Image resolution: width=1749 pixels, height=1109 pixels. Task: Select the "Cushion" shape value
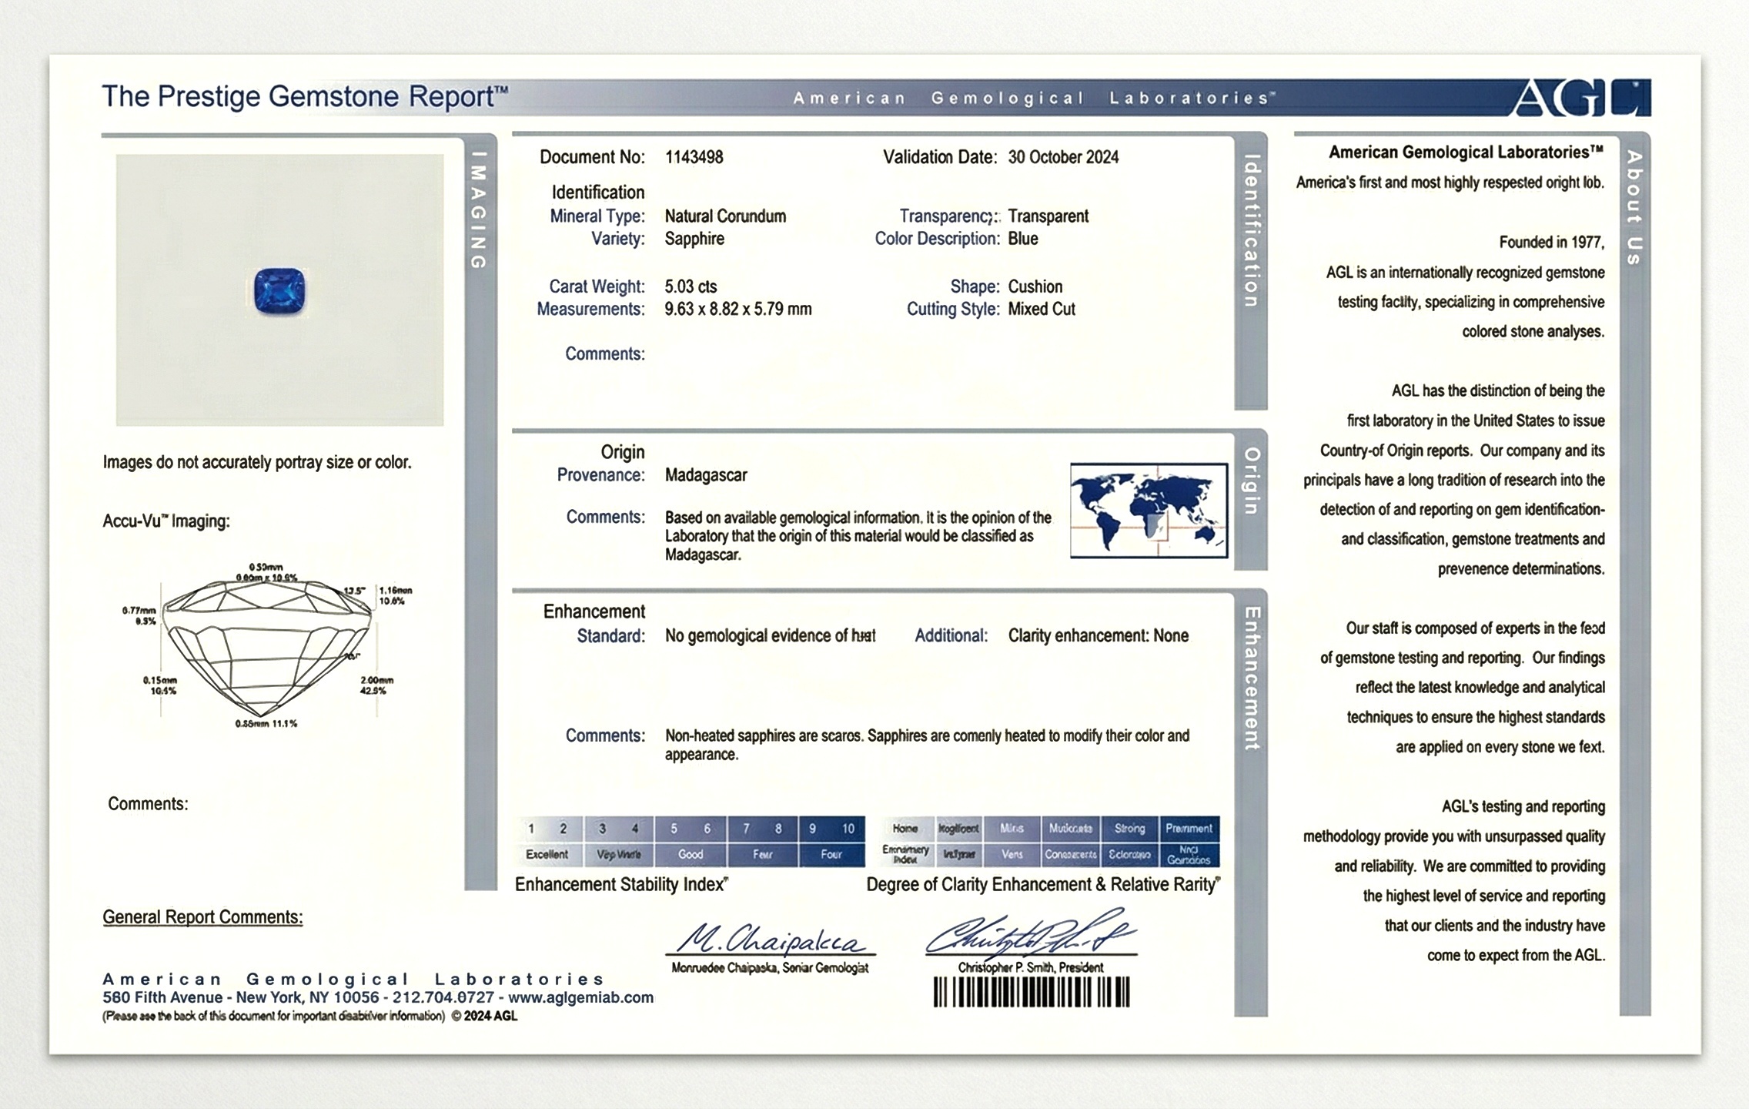click(x=1035, y=286)
